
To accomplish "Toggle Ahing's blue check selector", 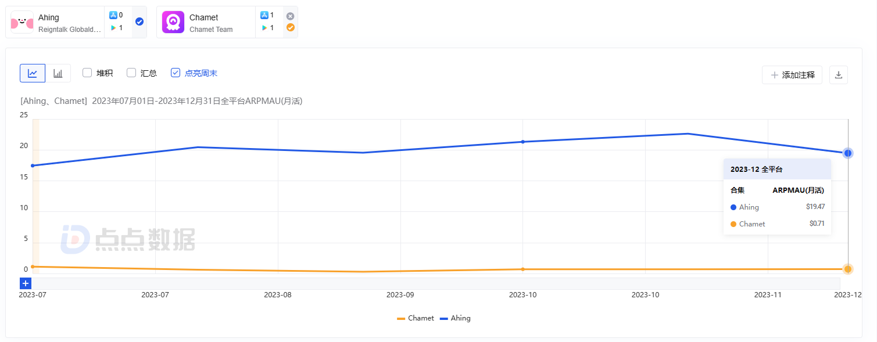I will 139,21.
